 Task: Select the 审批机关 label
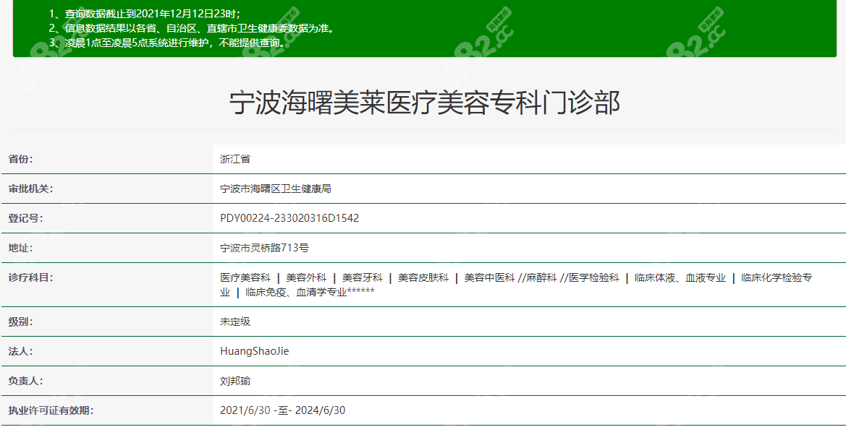coord(30,189)
